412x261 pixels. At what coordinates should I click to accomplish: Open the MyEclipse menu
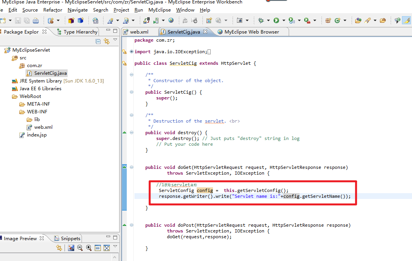pyautogui.click(x=159, y=10)
